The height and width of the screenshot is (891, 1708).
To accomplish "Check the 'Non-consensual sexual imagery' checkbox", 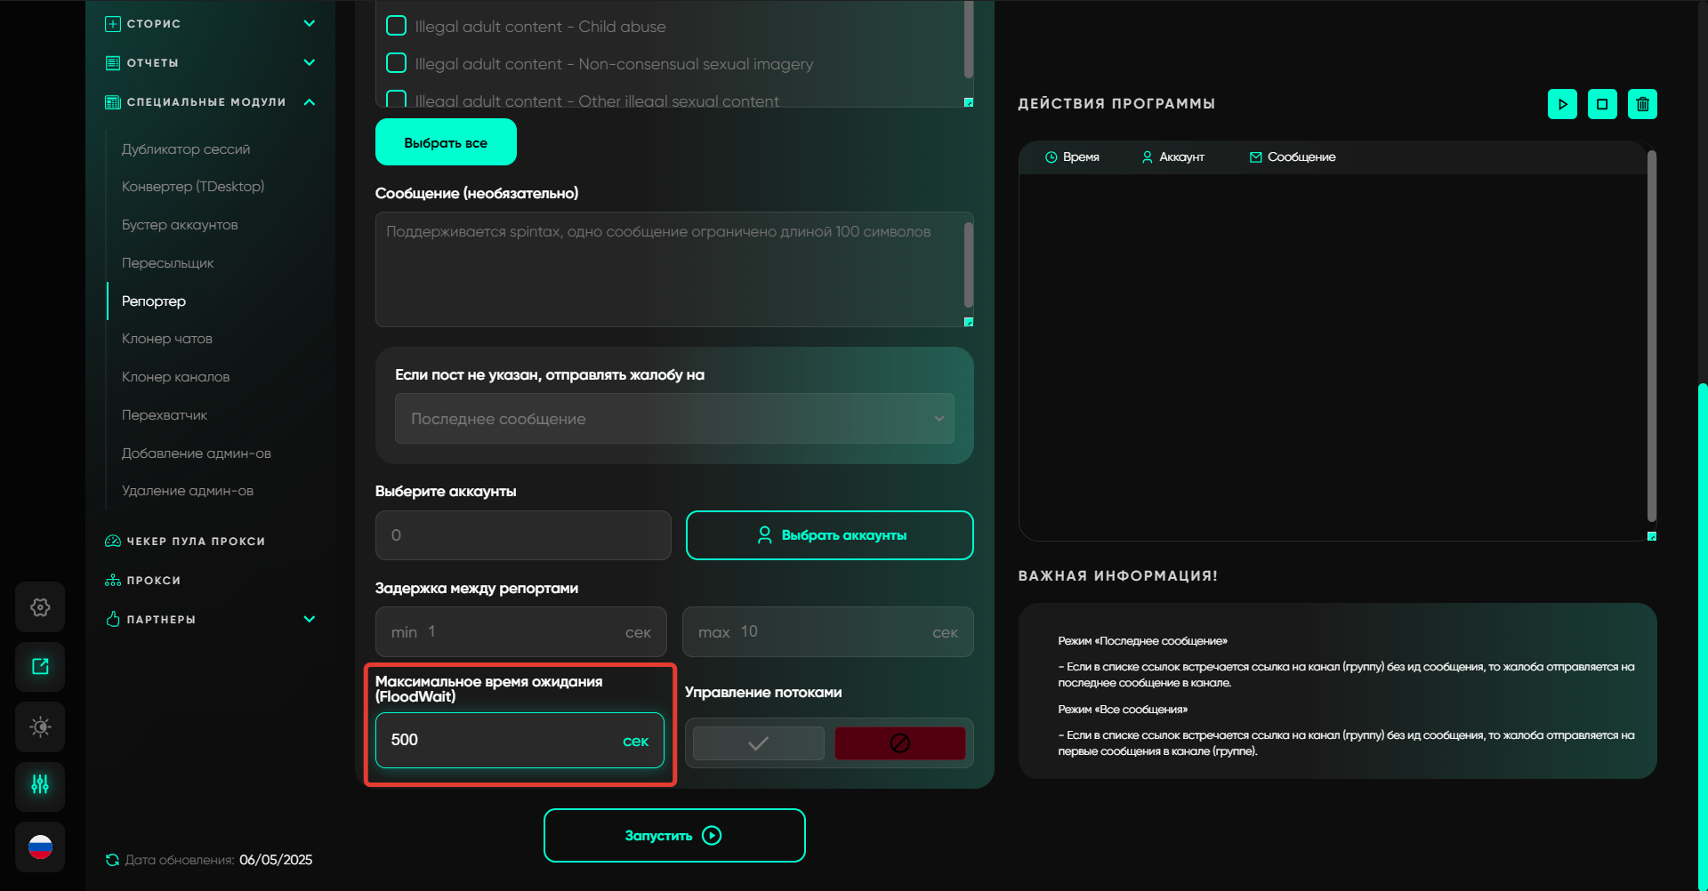I will click(397, 63).
